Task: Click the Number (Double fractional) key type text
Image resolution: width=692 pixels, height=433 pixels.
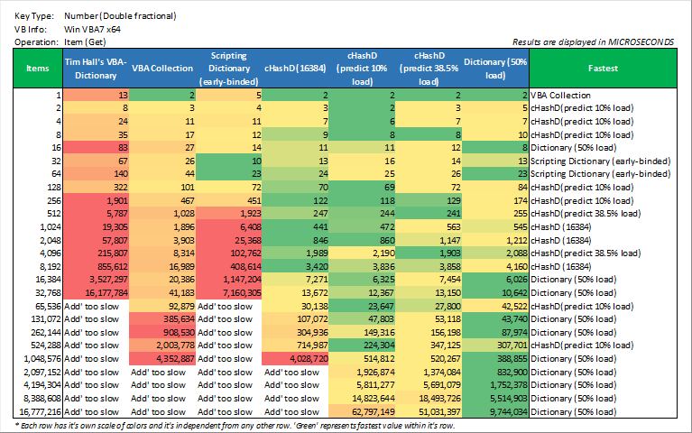Action: tap(120, 16)
